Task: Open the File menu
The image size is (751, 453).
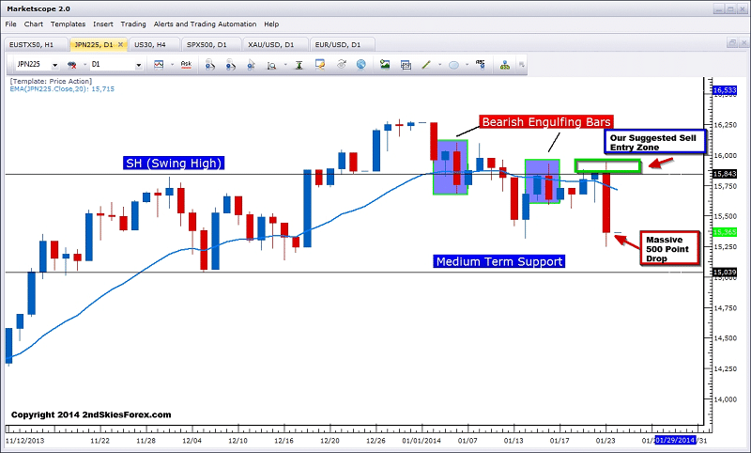Action: point(10,24)
